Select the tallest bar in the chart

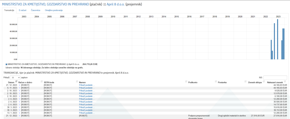coord(278,39)
